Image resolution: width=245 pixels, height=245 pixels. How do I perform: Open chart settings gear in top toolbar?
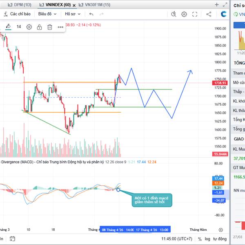[184, 14]
